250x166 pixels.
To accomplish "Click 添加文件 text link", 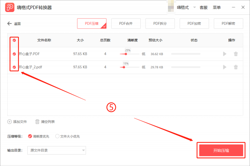I will tap(20, 122).
